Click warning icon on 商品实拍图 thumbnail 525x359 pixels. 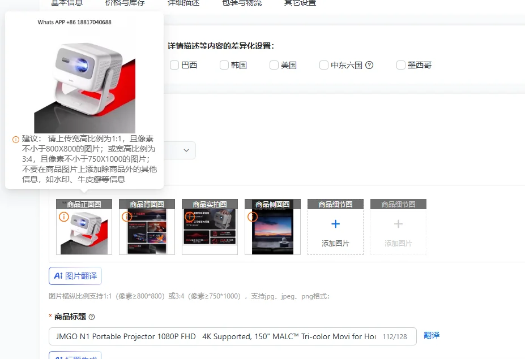[190, 217]
